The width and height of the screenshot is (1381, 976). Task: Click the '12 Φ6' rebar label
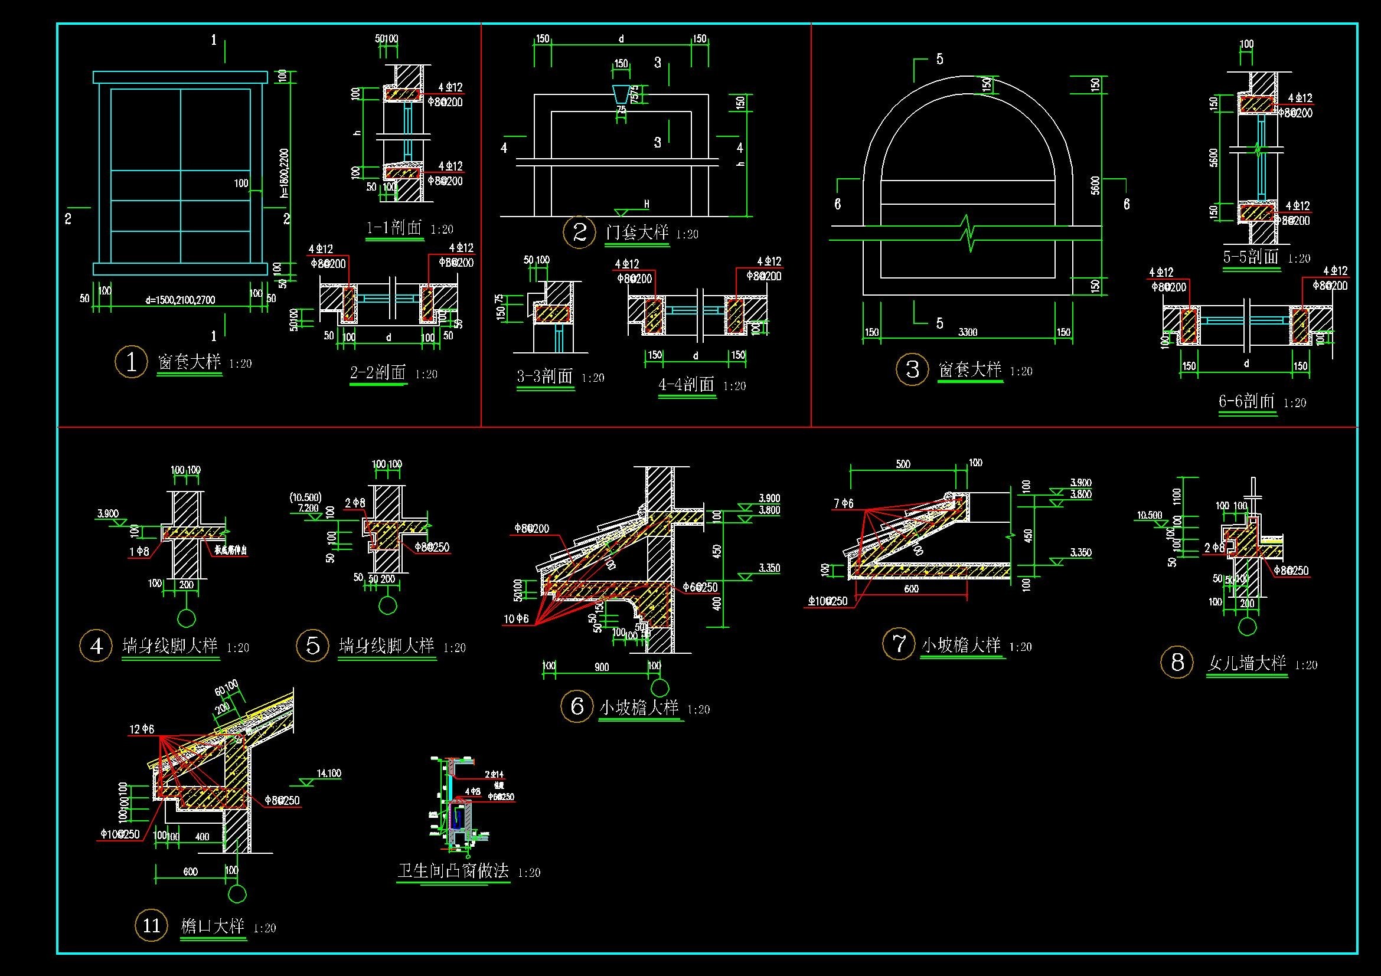click(x=141, y=729)
